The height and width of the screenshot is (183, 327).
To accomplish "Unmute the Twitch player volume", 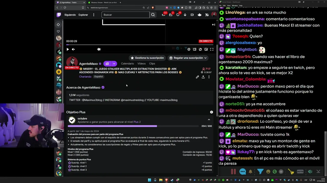I will pos(73,49).
